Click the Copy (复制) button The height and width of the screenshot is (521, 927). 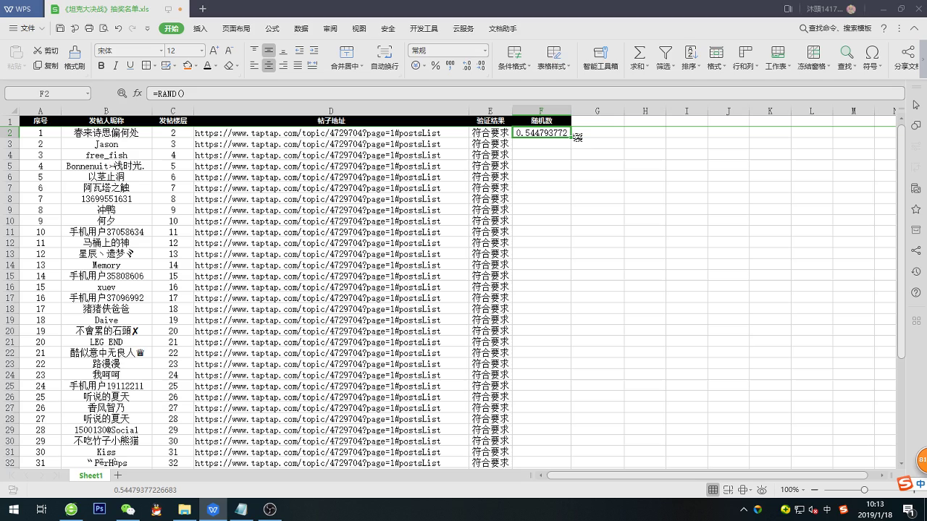46,66
